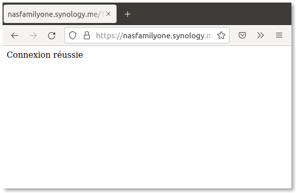The height and width of the screenshot is (193, 296).
Task: Click toolbar space left of back arrow
Action: [7, 35]
